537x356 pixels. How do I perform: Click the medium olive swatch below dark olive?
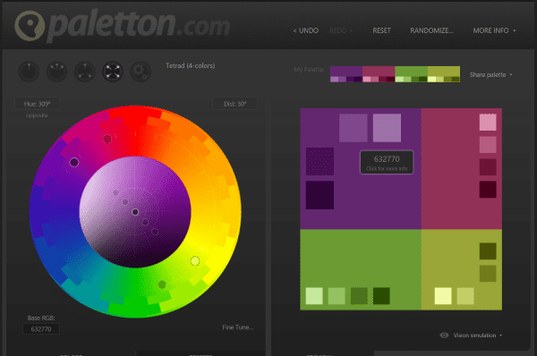(488, 274)
